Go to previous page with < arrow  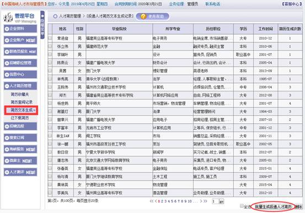click(x=156, y=201)
